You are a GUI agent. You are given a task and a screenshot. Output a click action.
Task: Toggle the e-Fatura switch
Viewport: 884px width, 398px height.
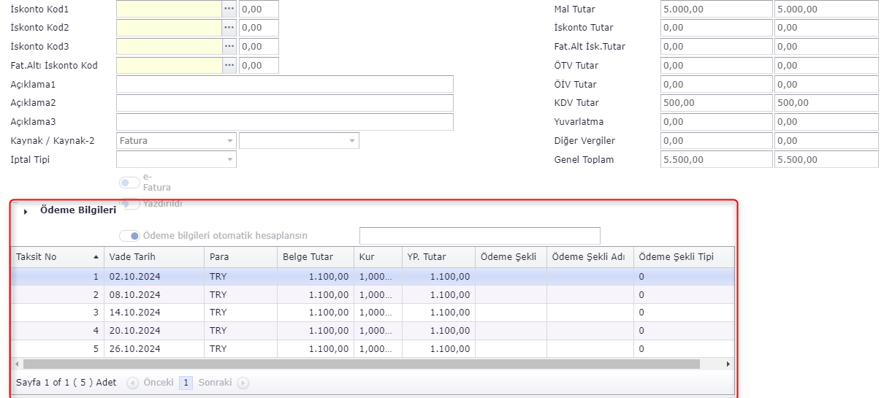click(129, 182)
